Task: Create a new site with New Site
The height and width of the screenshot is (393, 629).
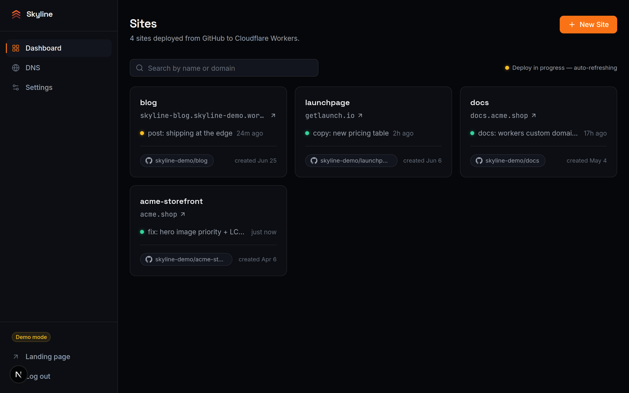Action: pyautogui.click(x=588, y=24)
